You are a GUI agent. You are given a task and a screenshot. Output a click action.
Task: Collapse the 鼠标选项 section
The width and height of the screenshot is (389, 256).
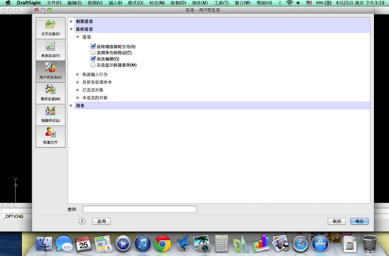click(71, 29)
